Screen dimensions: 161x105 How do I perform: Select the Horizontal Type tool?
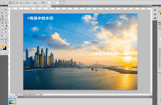tap(6, 32)
